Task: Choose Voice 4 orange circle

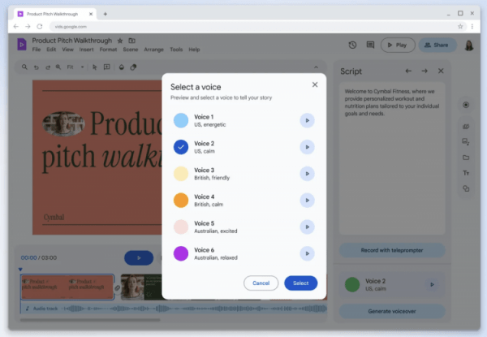Action: point(181,201)
